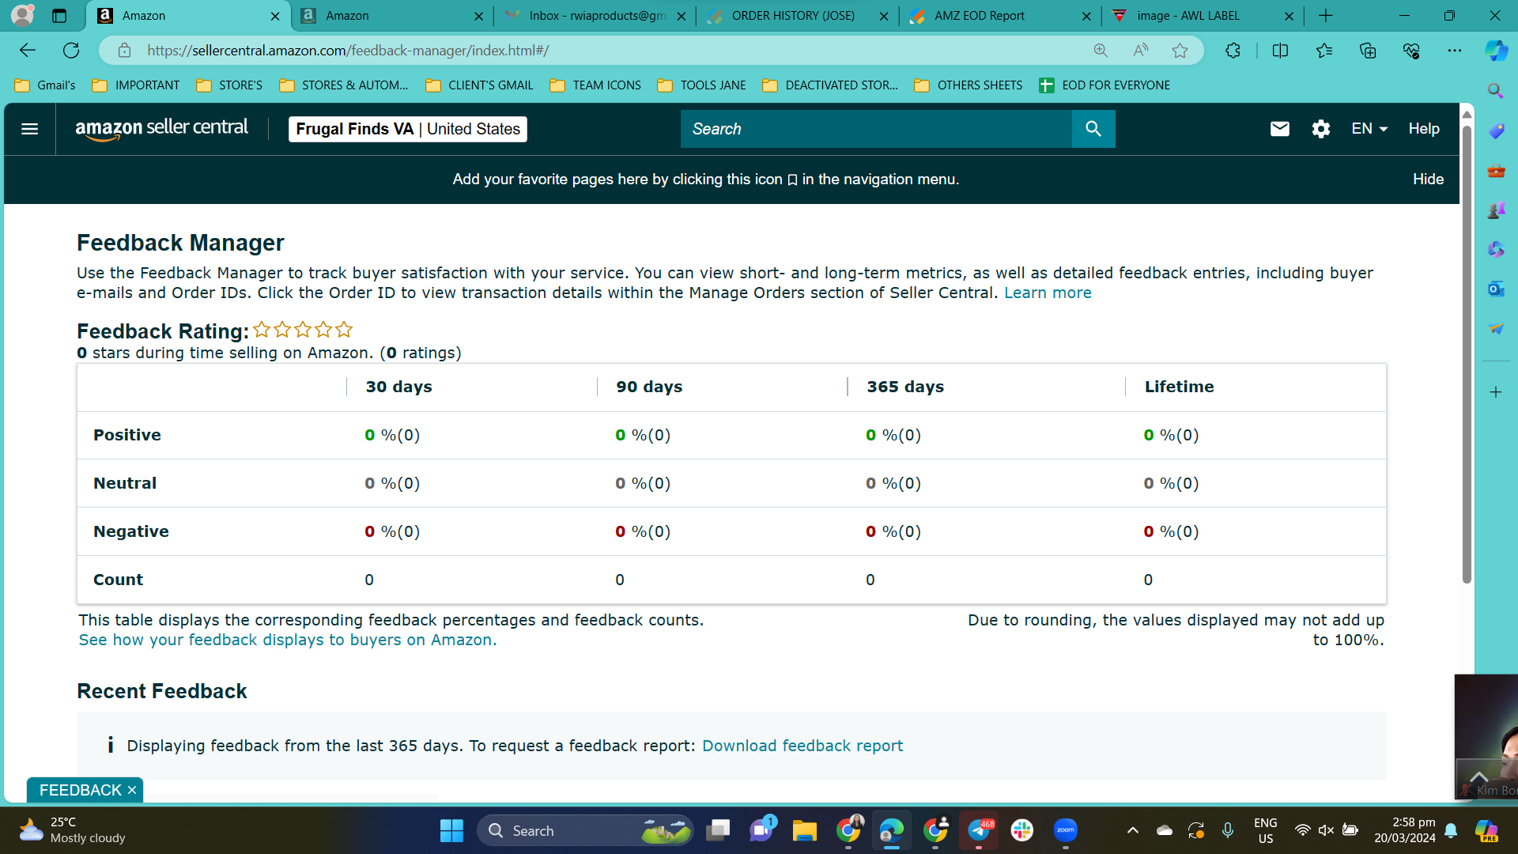The height and width of the screenshot is (854, 1518).
Task: Click the Edge sidebar search icon
Action: click(1495, 91)
